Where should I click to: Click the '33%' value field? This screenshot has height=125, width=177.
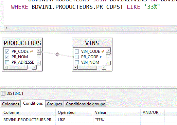click(117, 120)
